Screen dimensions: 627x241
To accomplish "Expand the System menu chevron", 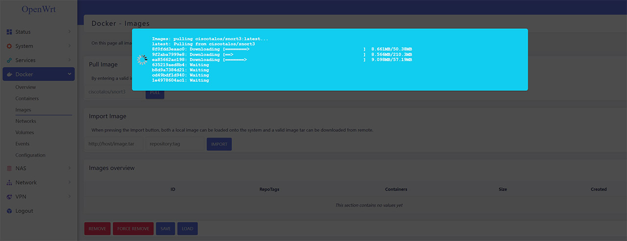I will click(x=69, y=46).
